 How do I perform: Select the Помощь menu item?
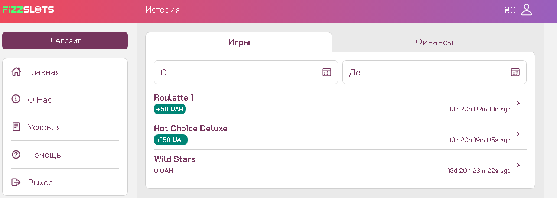44,155
